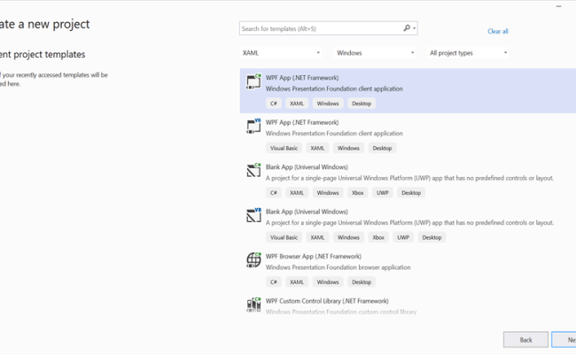Click the UWP tag under C# Blank App
576x354 pixels.
click(383, 193)
